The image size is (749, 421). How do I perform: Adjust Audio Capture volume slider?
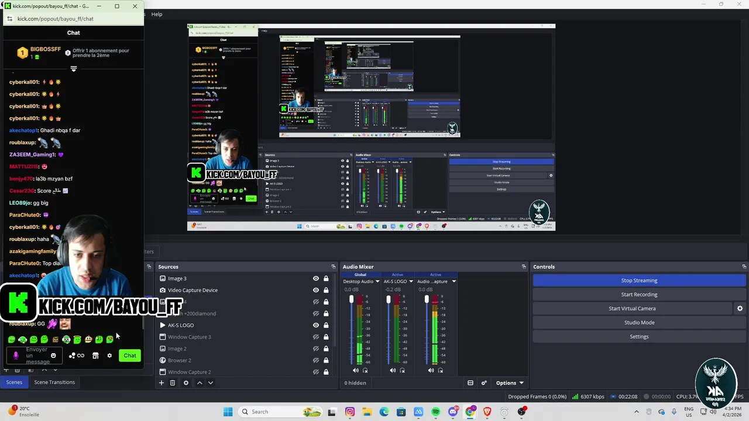tap(427, 300)
